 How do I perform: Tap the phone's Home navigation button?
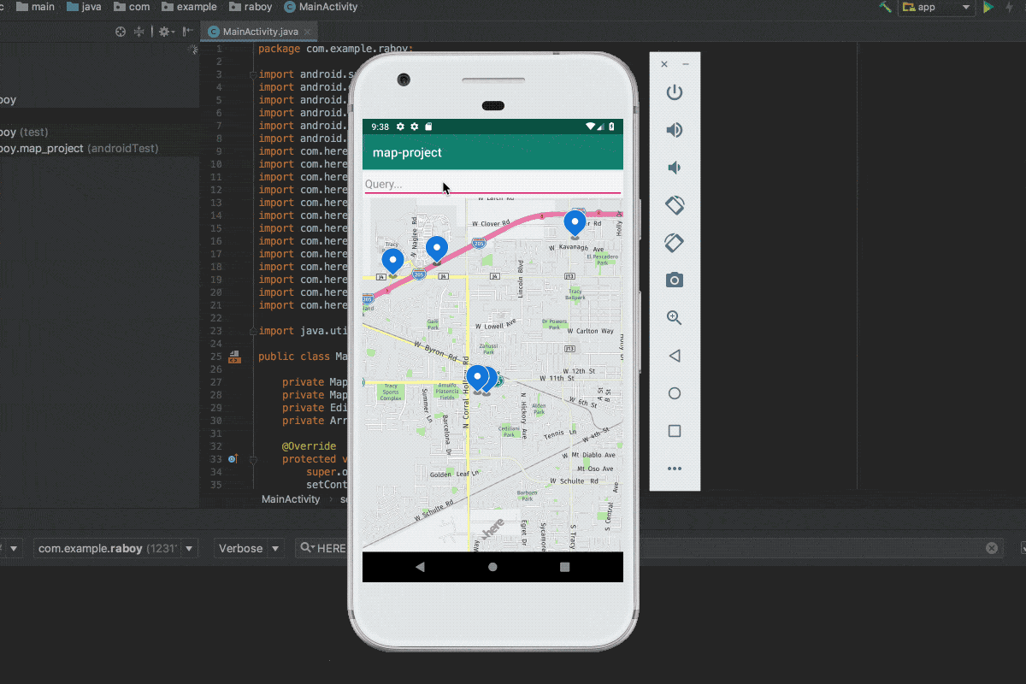click(x=492, y=567)
